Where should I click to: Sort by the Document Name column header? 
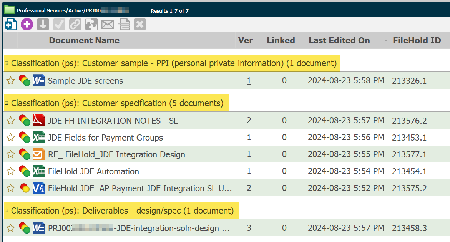tap(84, 40)
